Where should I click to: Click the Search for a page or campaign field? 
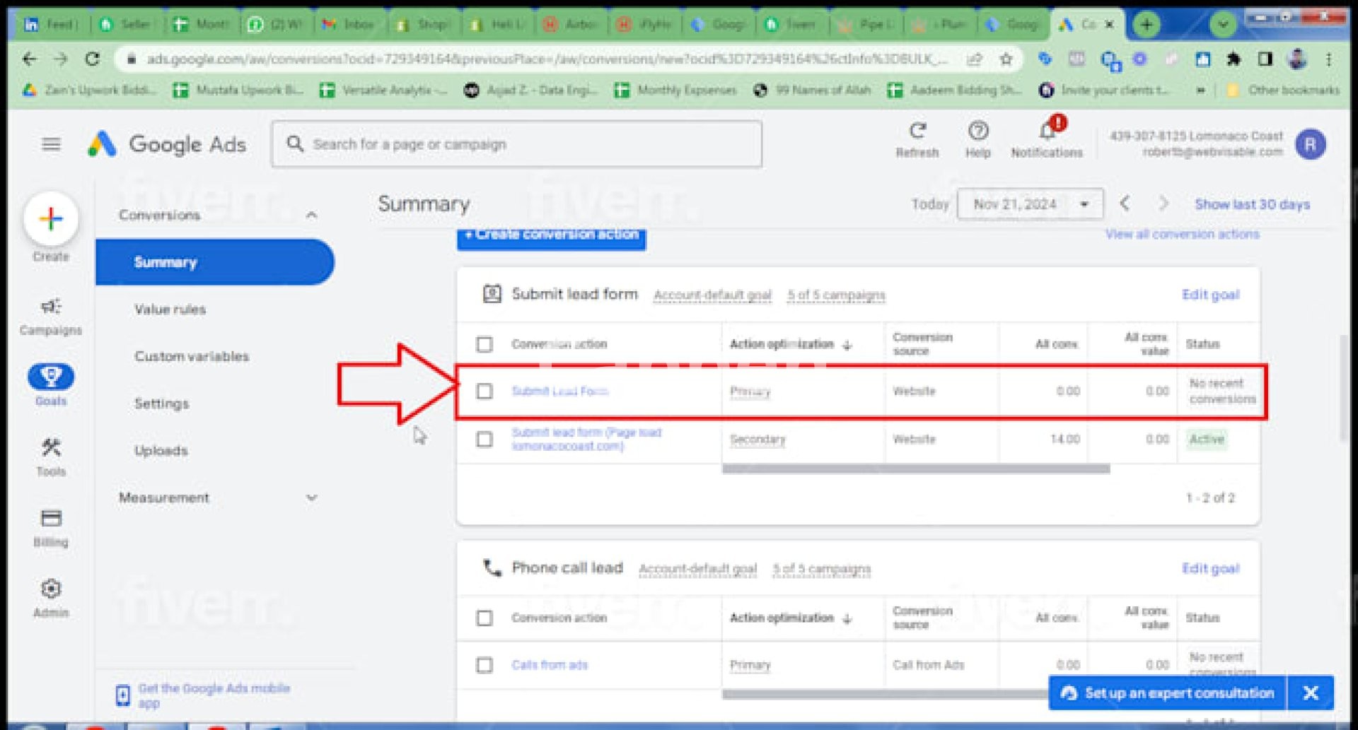pos(516,145)
